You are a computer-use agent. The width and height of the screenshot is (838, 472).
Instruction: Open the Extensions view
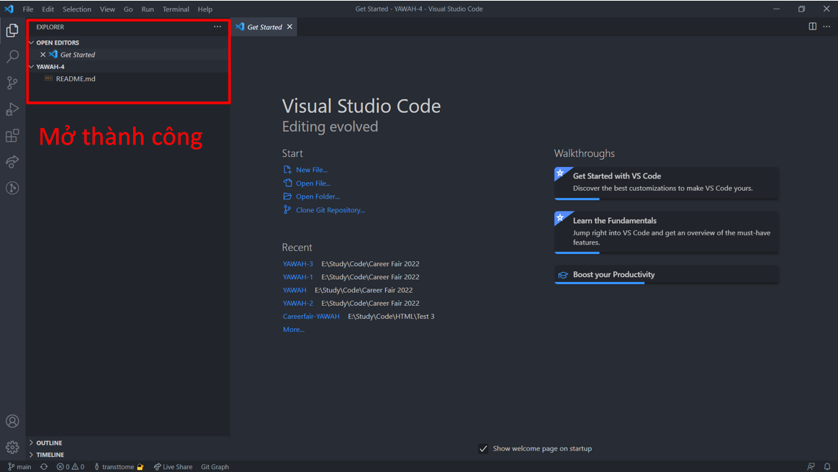[x=12, y=135]
